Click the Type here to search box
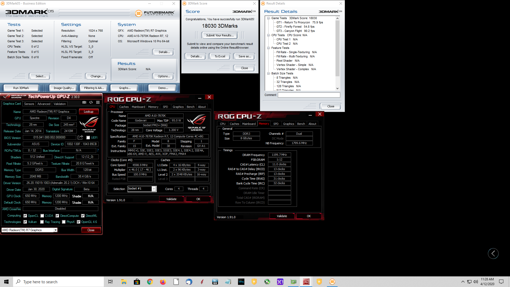This screenshot has height=287, width=510. (x=58, y=282)
